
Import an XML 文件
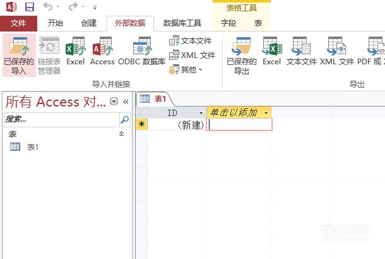(x=192, y=55)
